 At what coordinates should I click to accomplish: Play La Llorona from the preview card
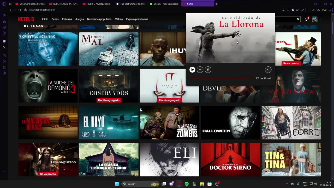192,70
